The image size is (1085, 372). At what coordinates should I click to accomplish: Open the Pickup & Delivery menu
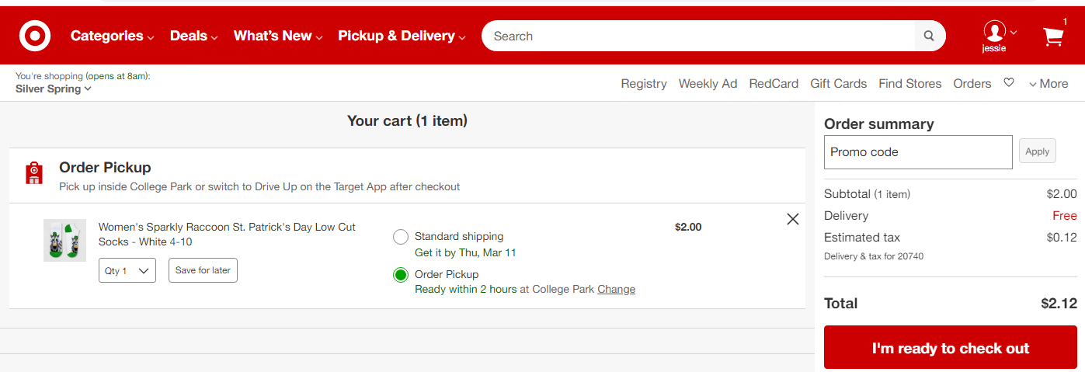(402, 36)
